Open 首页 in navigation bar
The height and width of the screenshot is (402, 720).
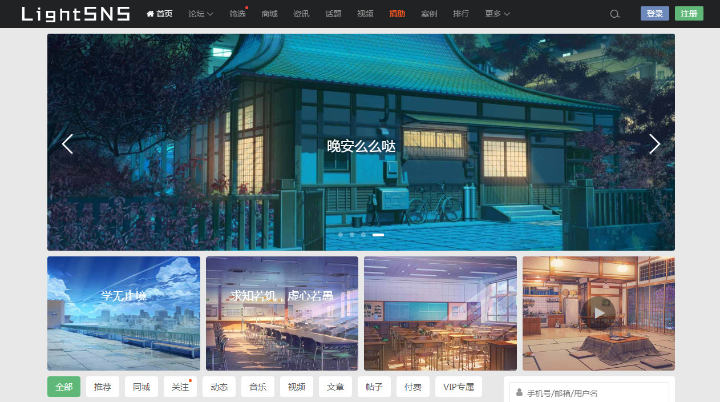[160, 14]
